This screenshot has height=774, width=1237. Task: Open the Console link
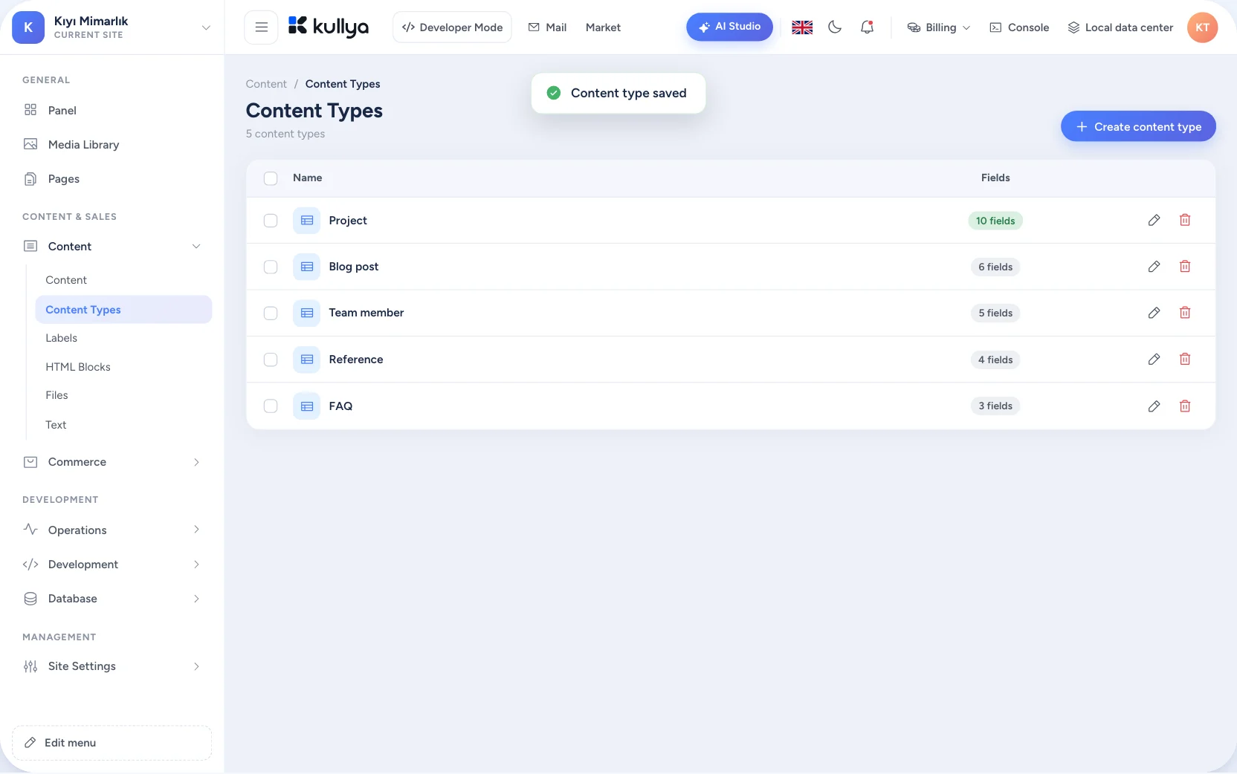tap(1019, 27)
